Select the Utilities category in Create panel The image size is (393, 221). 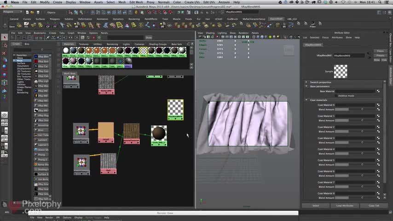pyautogui.click(x=21, y=85)
